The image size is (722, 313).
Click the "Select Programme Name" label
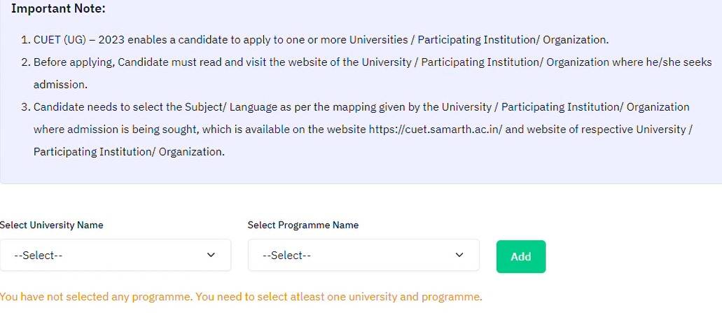pos(303,225)
